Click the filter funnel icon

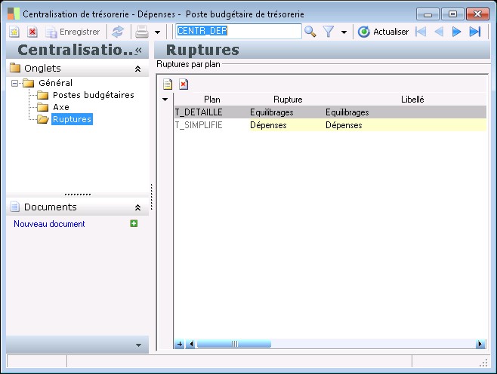(329, 32)
